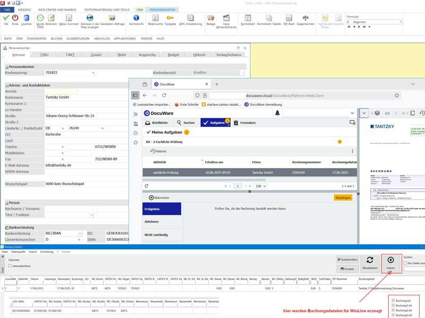Open Belege from the ribbon

[x=210, y=18]
